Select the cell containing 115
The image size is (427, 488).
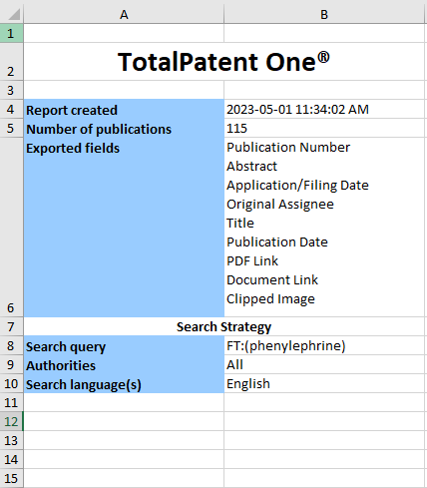324,128
